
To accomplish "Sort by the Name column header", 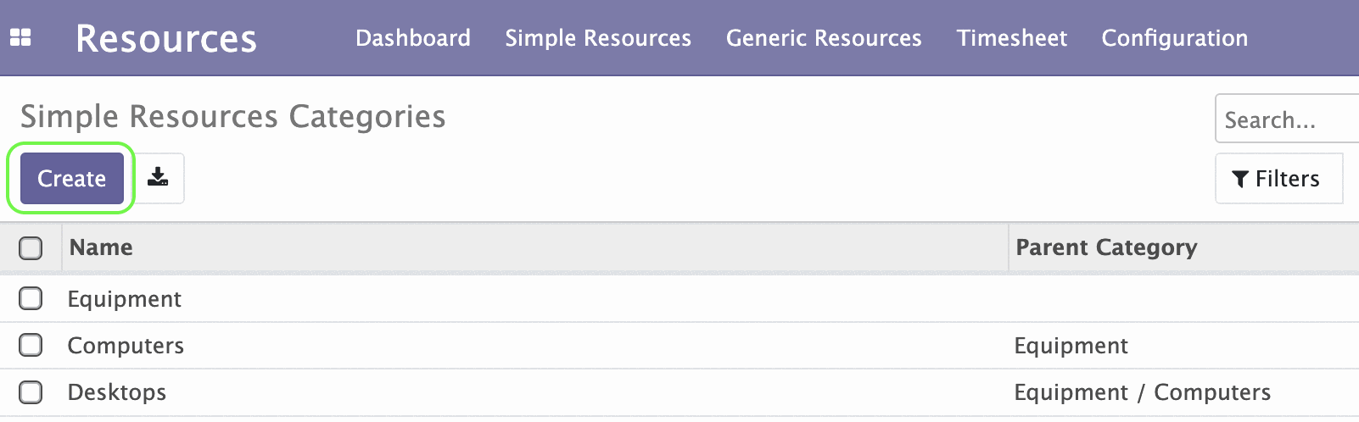I will tap(101, 247).
